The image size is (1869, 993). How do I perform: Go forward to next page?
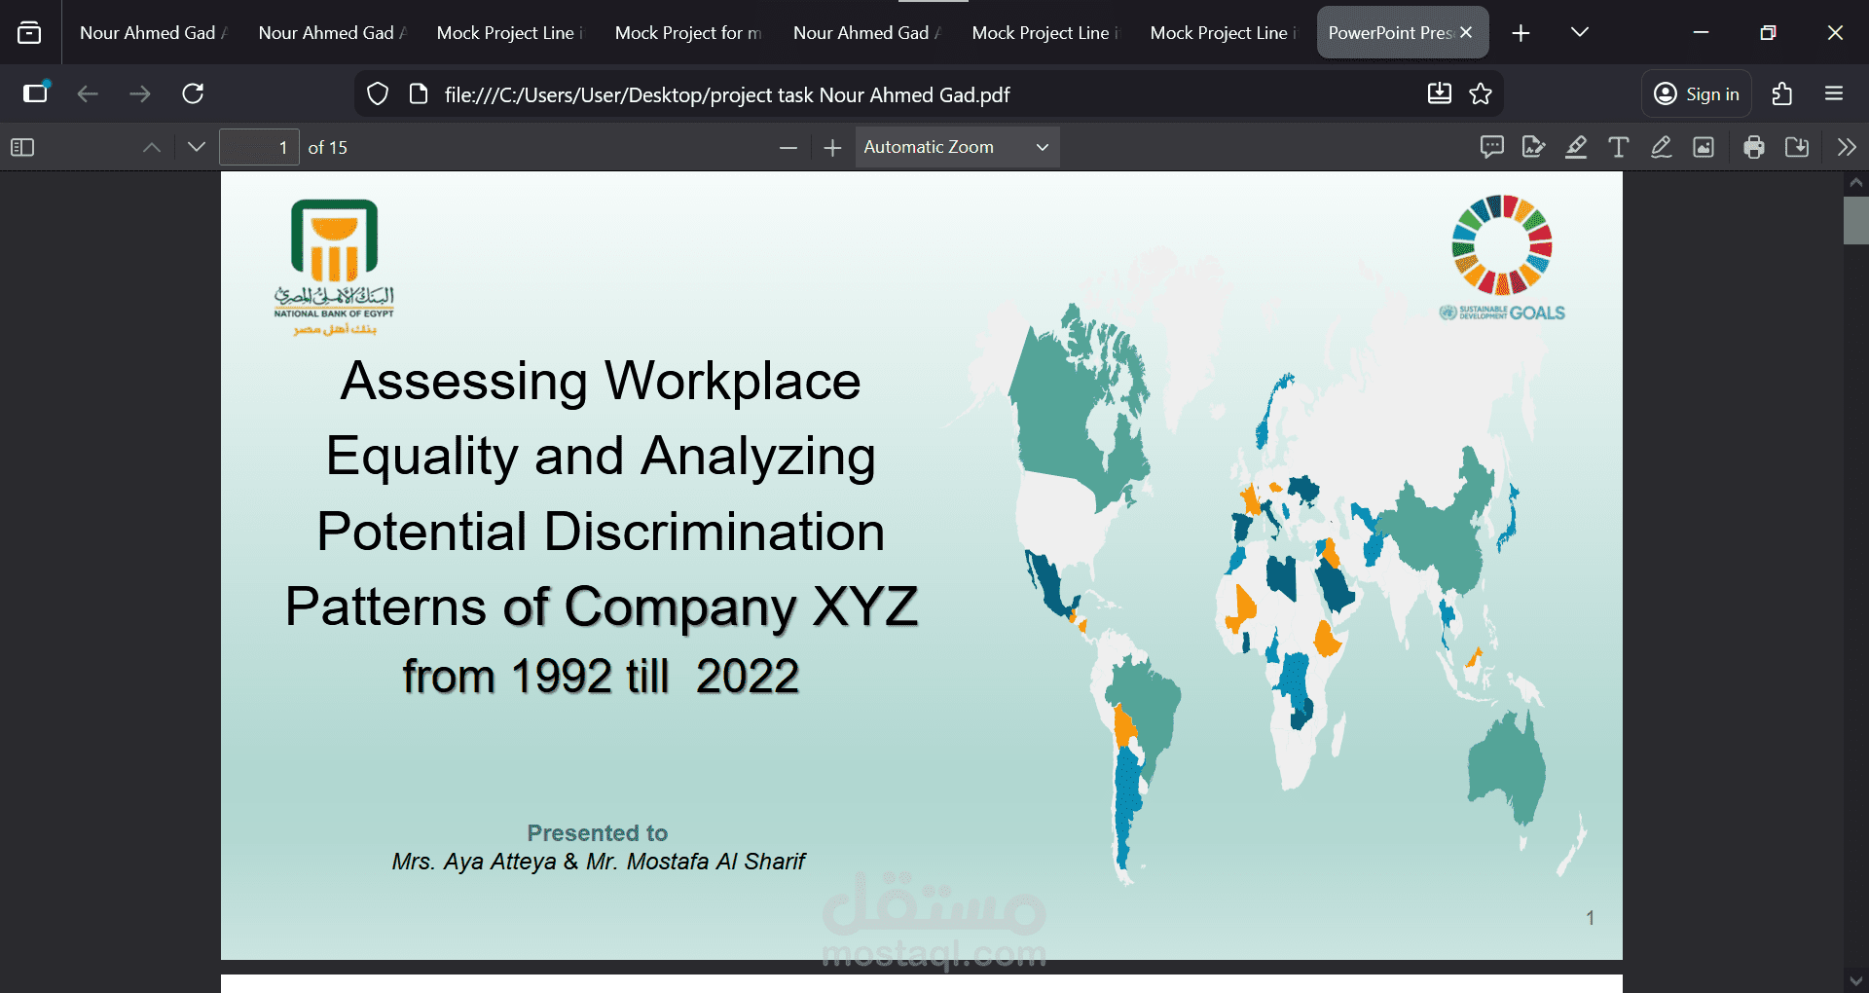pos(140,93)
